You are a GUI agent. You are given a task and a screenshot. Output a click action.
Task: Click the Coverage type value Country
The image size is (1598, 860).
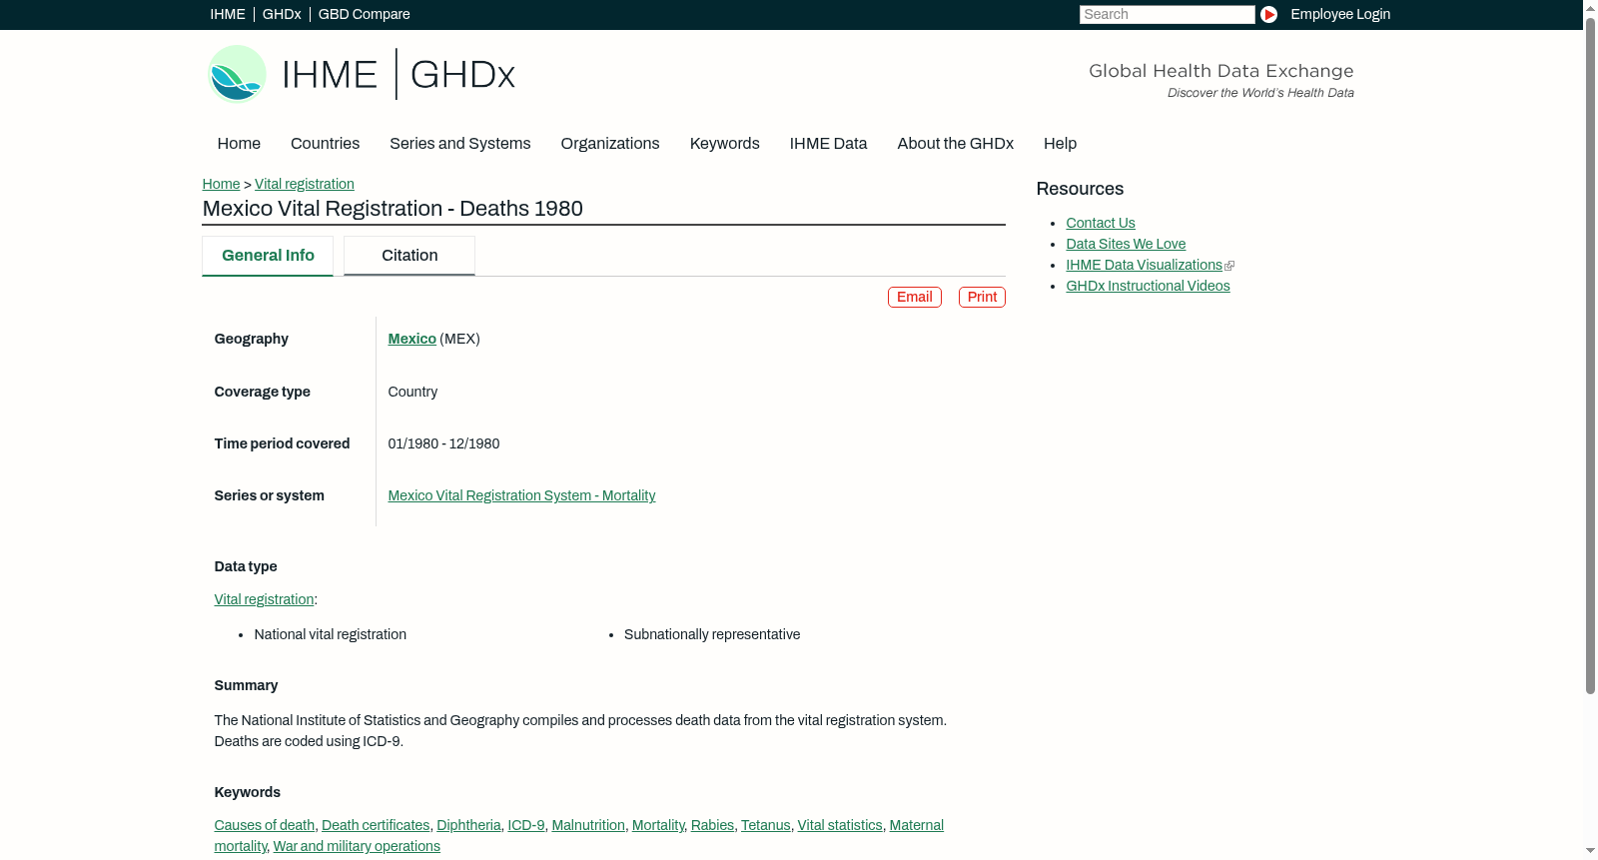412,392
